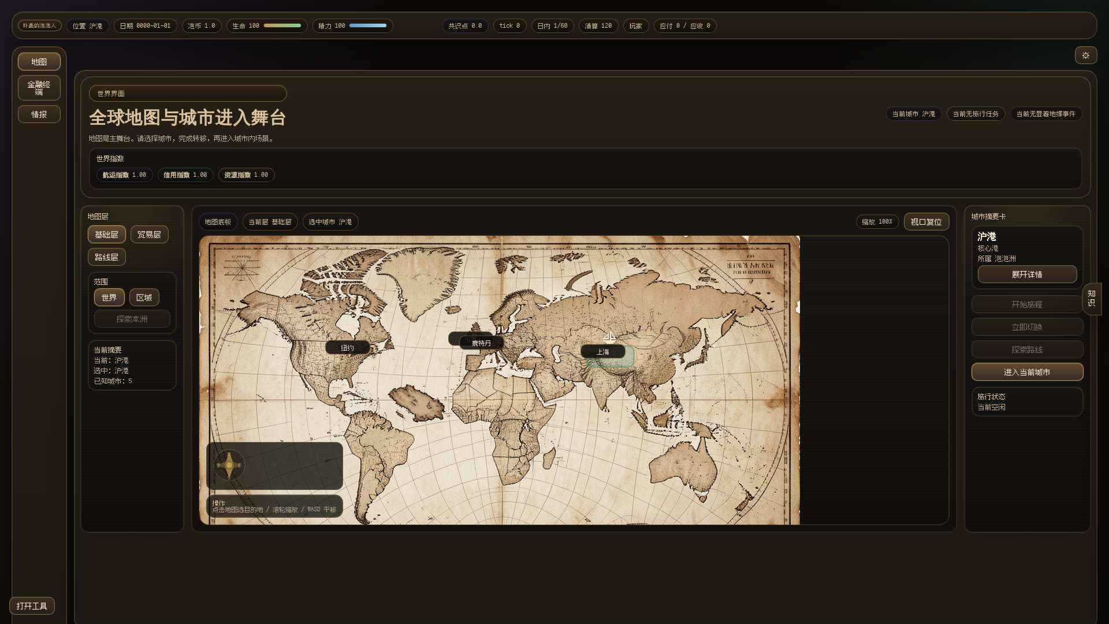
Task: Enable the 贸易层 map layer
Action: 149,235
